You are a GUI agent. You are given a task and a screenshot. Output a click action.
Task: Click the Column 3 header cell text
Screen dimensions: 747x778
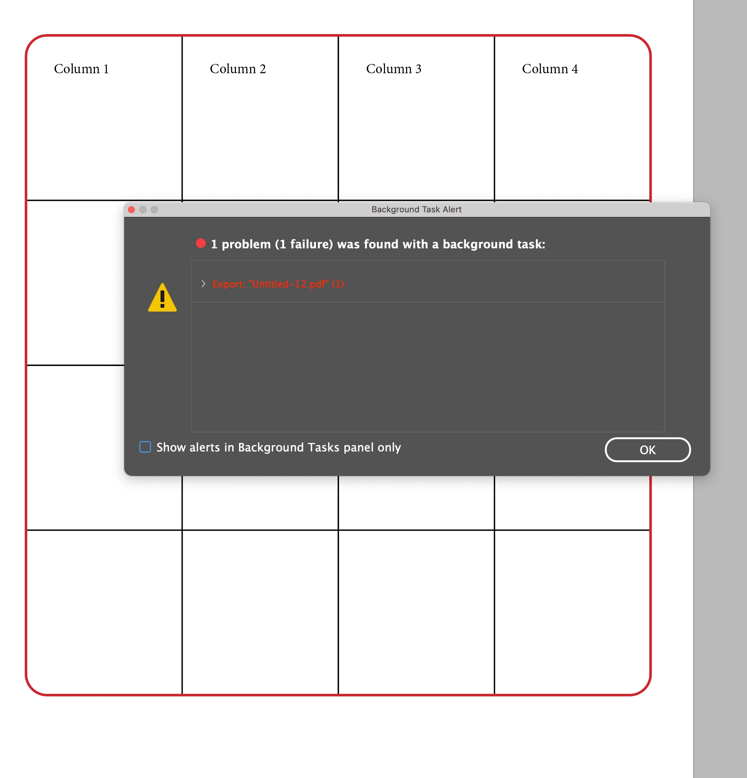coord(393,69)
